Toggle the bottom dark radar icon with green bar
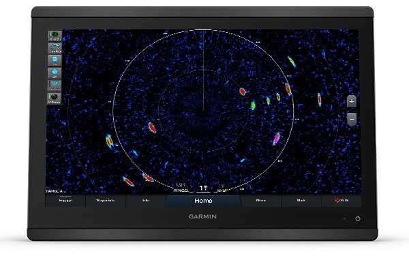Screen dimensions: 409x273 click(x=55, y=98)
